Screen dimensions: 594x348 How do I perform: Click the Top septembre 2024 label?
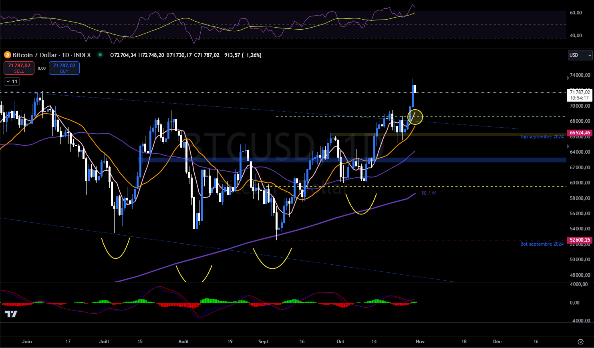[542, 136]
